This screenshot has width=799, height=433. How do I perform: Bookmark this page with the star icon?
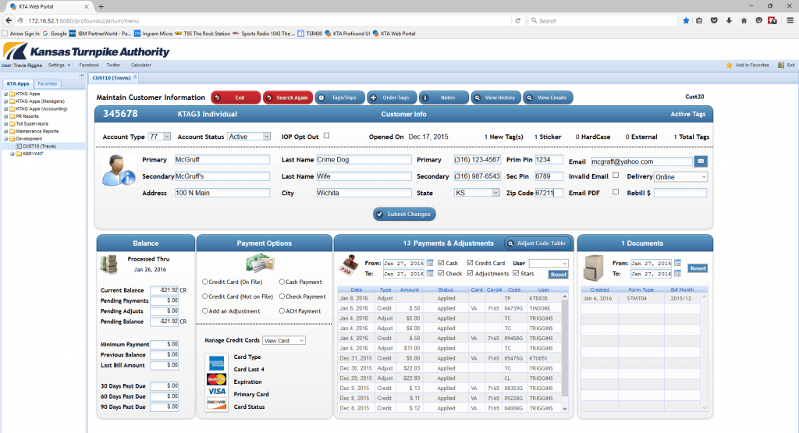[686, 20]
